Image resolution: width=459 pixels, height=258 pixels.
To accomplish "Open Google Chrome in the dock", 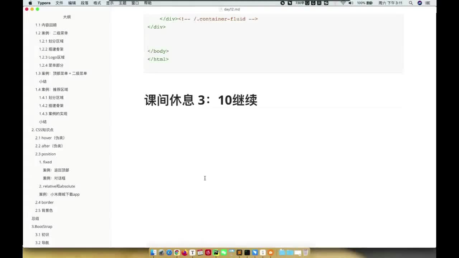I will point(177,253).
